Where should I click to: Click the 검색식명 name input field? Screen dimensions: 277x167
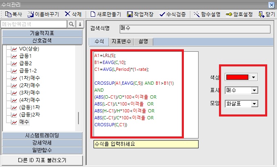(x=195, y=29)
